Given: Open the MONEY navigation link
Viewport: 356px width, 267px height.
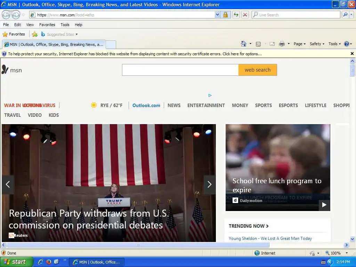Looking at the screenshot, I should click(240, 105).
